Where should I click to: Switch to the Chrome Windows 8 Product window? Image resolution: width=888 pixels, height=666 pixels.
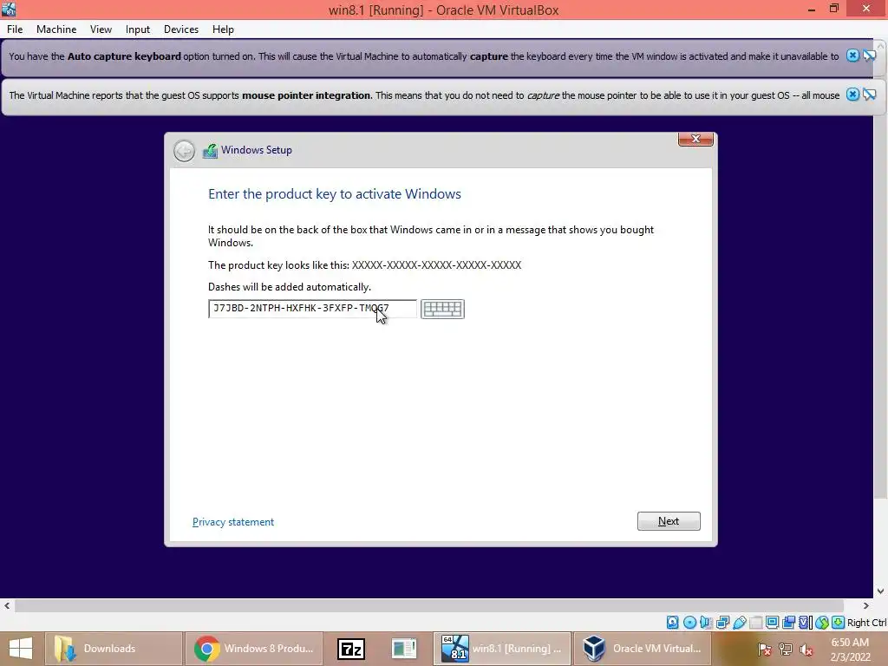pos(254,649)
